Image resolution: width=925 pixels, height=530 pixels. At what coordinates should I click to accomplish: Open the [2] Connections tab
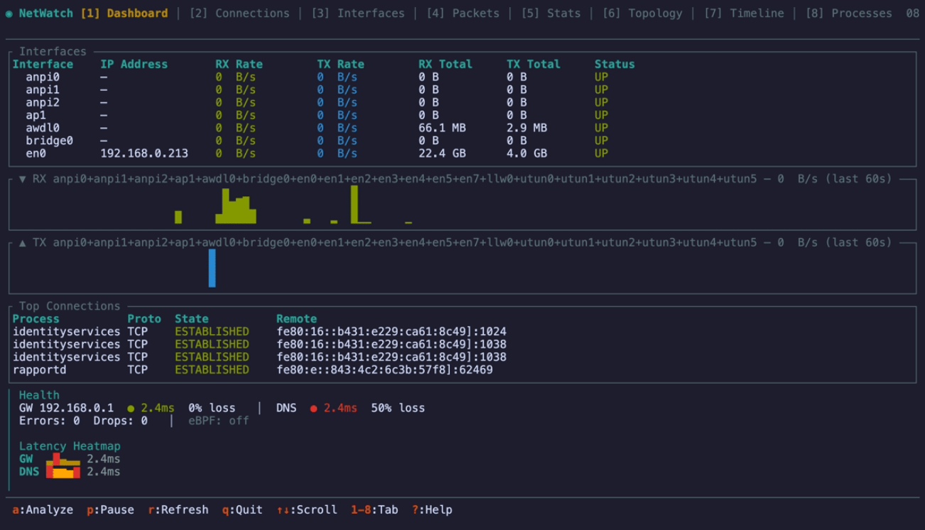239,13
